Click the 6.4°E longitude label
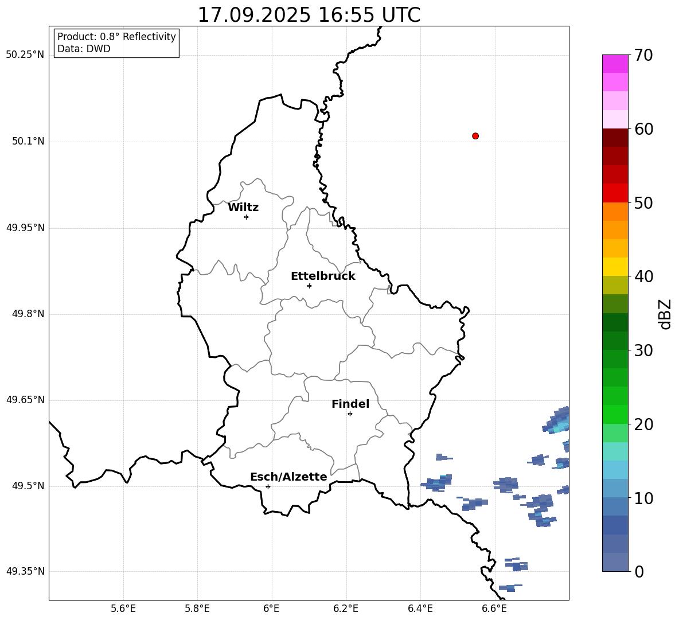Screen dimensions: 679x620 point(420,609)
